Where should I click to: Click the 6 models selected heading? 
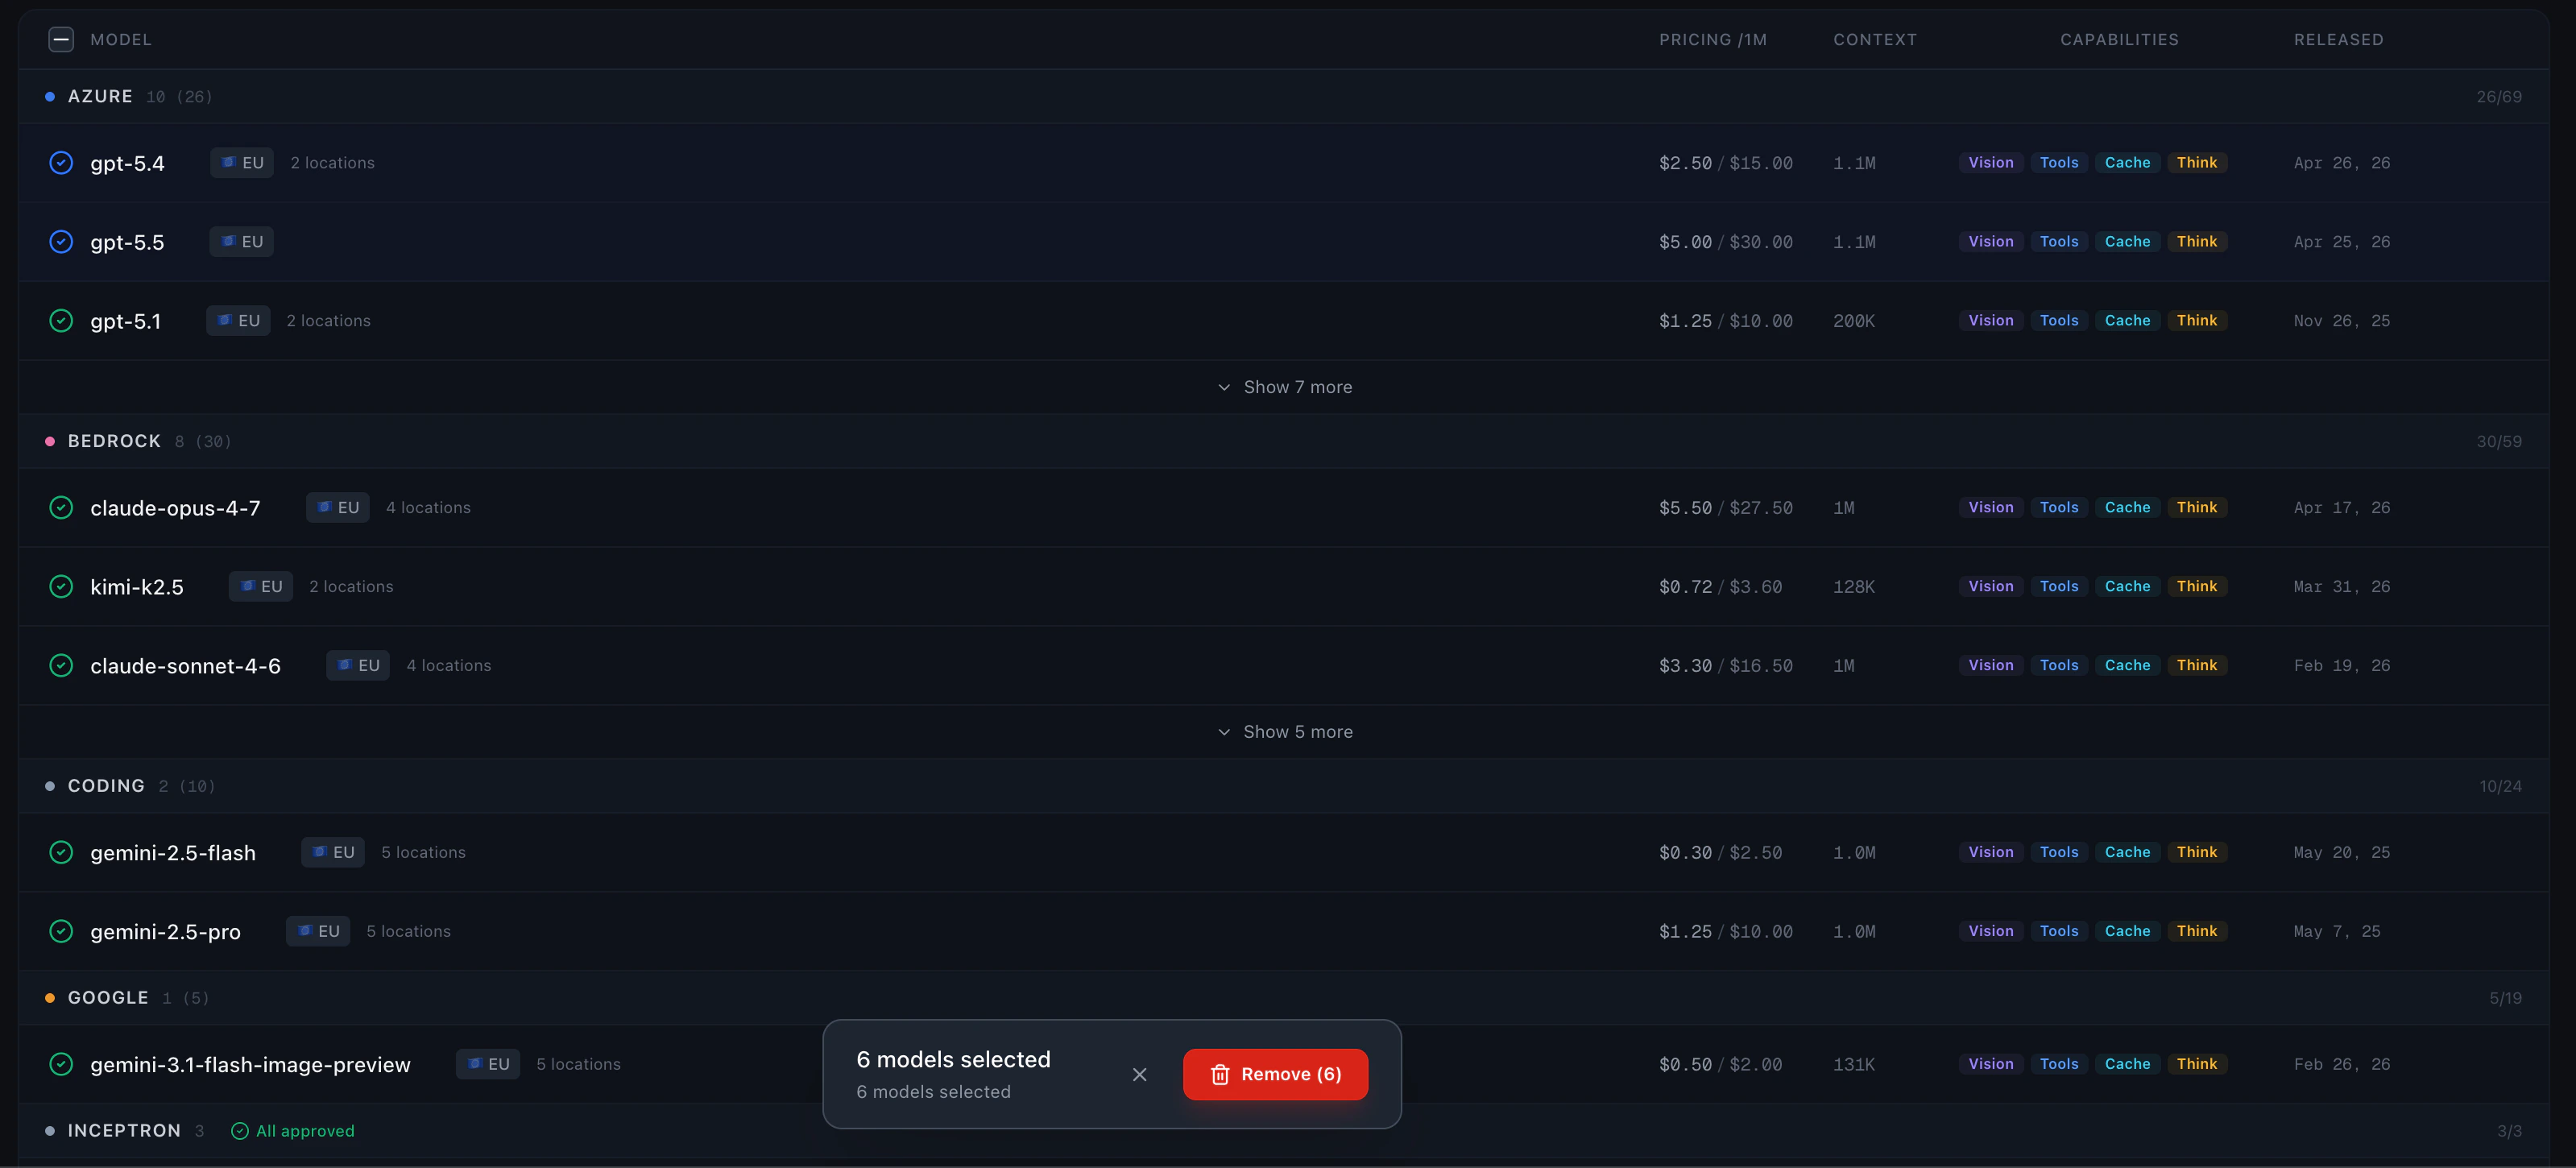click(953, 1060)
